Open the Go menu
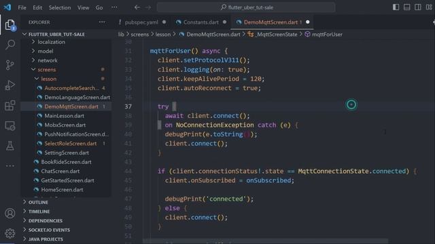 [x=99, y=7]
